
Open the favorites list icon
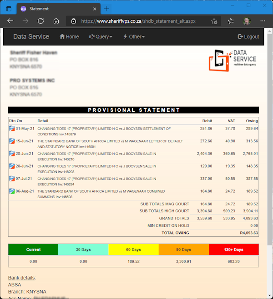[x=231, y=21]
